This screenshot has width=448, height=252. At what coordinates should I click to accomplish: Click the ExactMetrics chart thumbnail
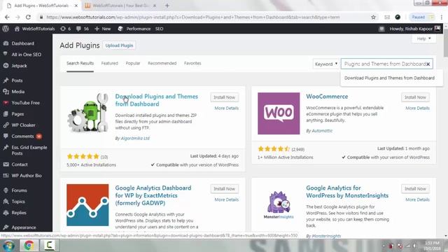(87, 205)
